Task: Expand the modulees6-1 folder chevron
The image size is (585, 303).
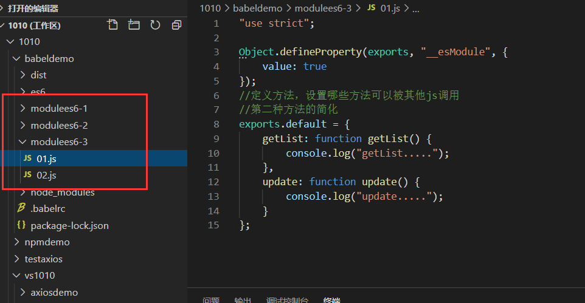Action: pos(22,108)
